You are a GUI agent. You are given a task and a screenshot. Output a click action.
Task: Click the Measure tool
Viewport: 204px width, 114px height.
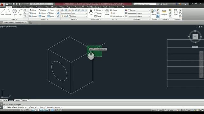[164, 12]
